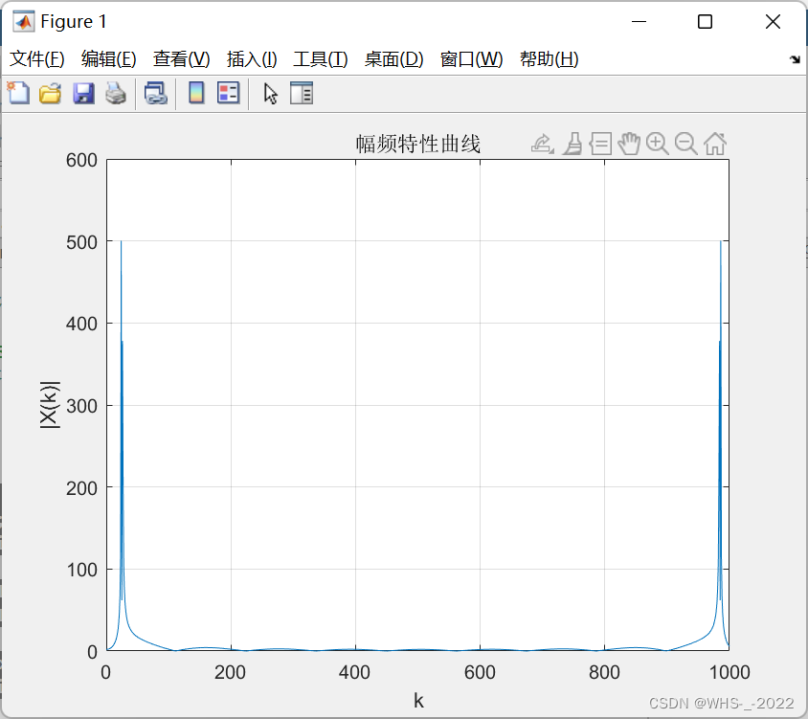The height and width of the screenshot is (719, 808).
Task: Open the 编辑(E) menu
Action: click(x=109, y=59)
